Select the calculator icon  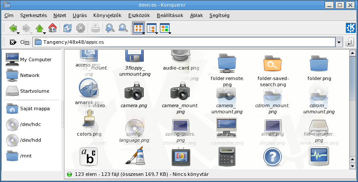pyautogui.click(x=227, y=157)
